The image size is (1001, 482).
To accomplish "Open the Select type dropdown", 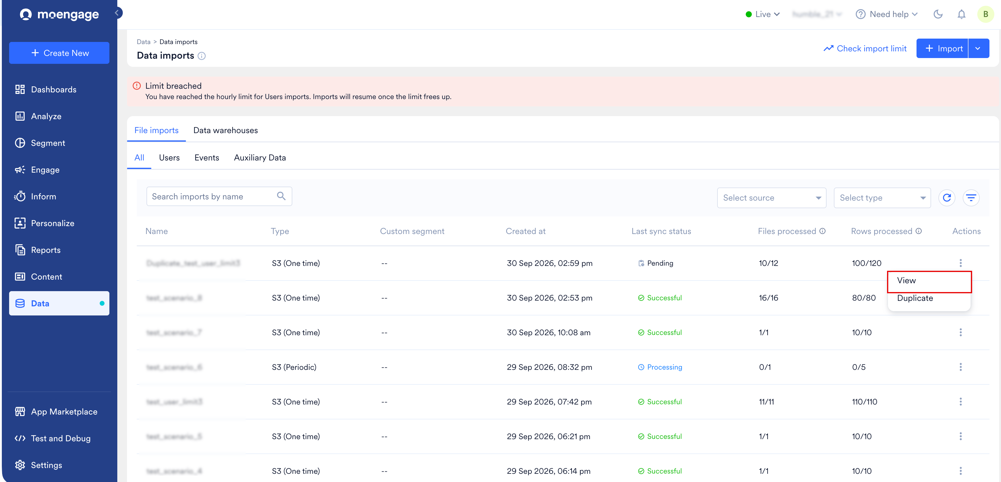I will [x=882, y=198].
